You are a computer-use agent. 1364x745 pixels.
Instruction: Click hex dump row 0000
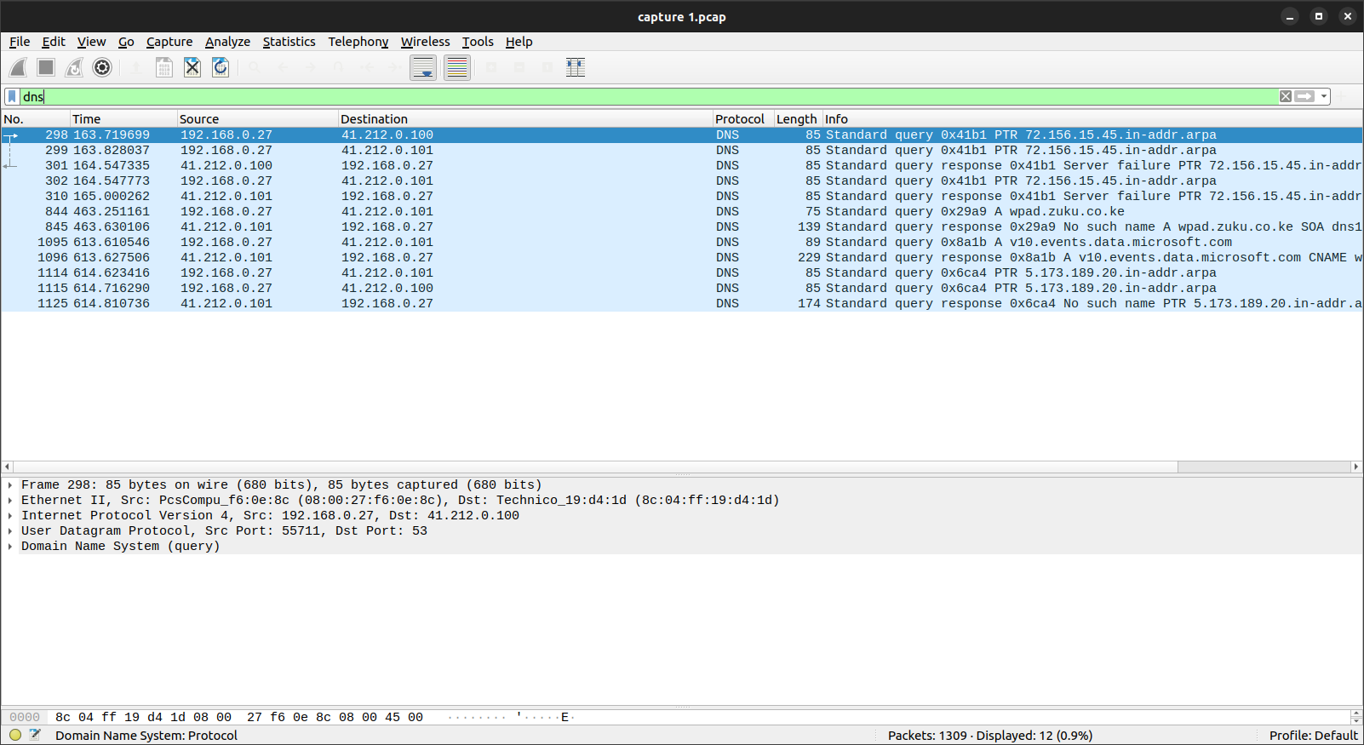click(x=675, y=717)
